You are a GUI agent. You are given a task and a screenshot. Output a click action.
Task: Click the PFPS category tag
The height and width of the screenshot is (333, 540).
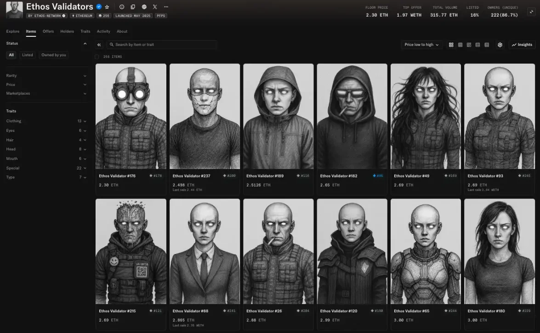(x=161, y=16)
